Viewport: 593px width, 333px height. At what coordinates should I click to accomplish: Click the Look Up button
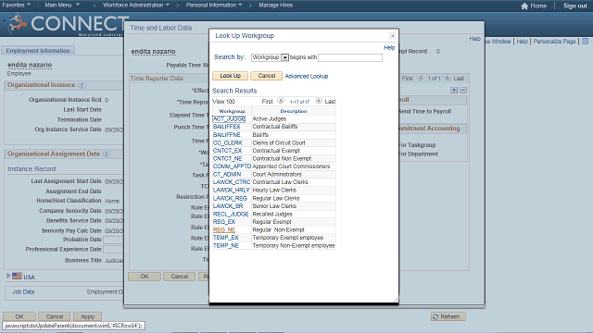click(230, 76)
